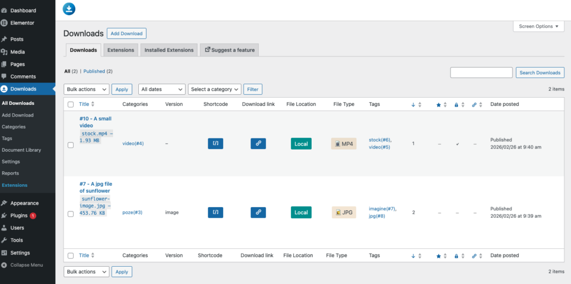Open the Select a category dropdown

point(215,89)
